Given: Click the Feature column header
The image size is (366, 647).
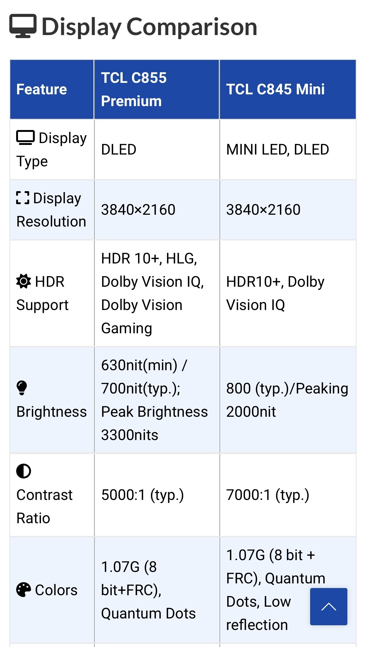Looking at the screenshot, I should pyautogui.click(x=42, y=89).
